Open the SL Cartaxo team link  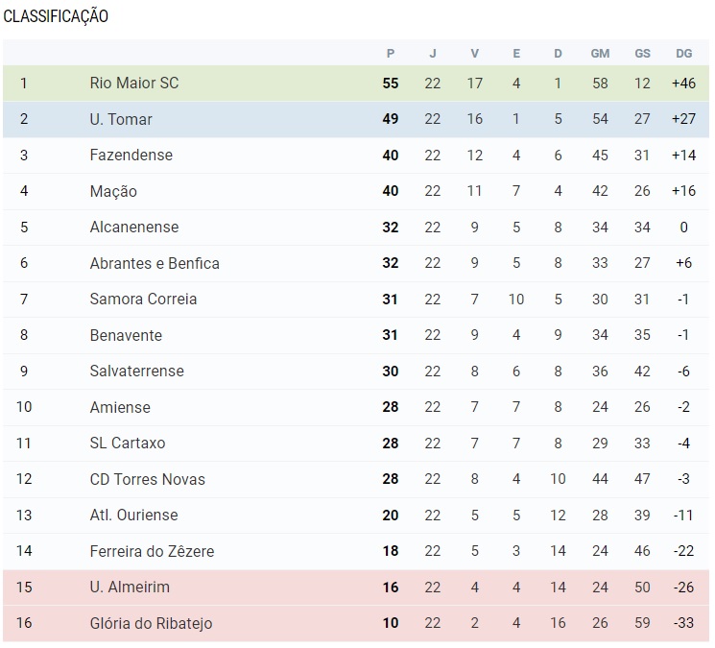click(x=128, y=444)
